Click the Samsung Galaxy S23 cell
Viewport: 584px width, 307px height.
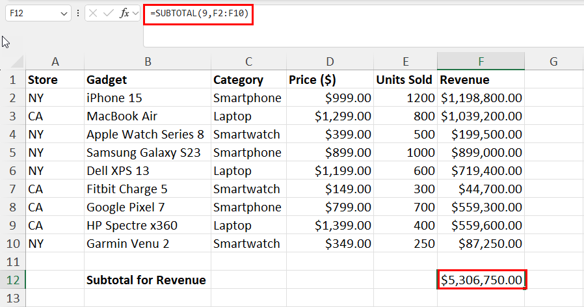tap(148, 152)
